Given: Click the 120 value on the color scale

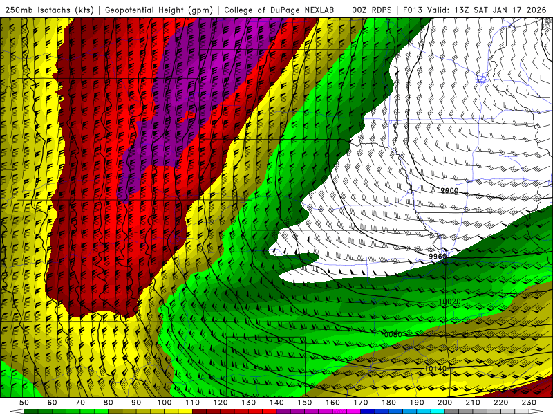Looking at the screenshot, I should click(221, 403).
